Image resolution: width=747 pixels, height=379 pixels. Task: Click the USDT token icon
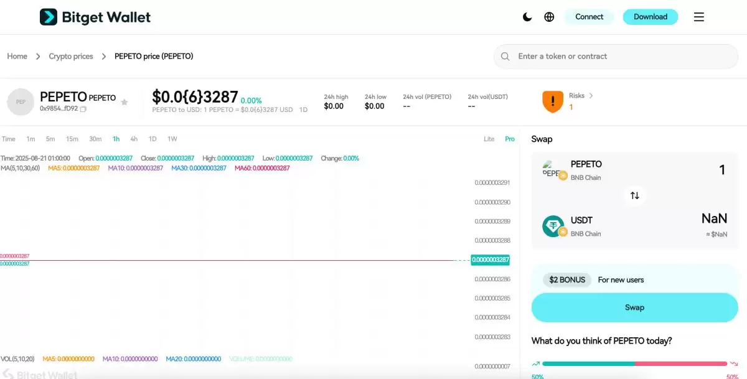click(x=553, y=226)
